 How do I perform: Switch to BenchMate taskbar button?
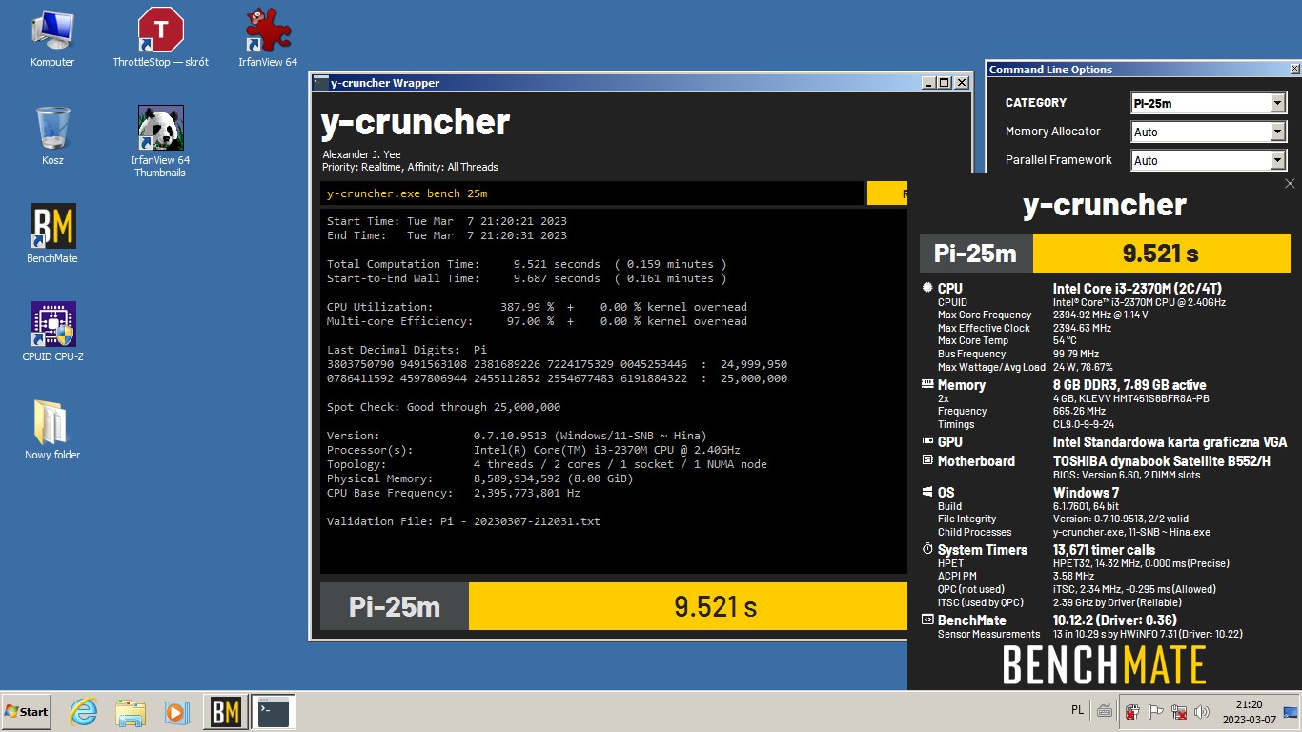coord(226,712)
